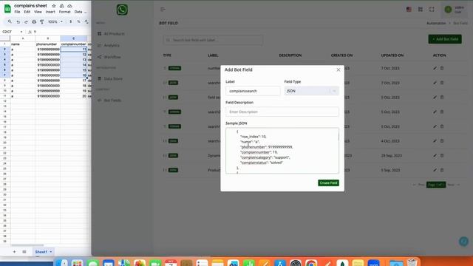Open the user profile avatar menu
The height and width of the screenshot is (266, 473).
click(449, 10)
